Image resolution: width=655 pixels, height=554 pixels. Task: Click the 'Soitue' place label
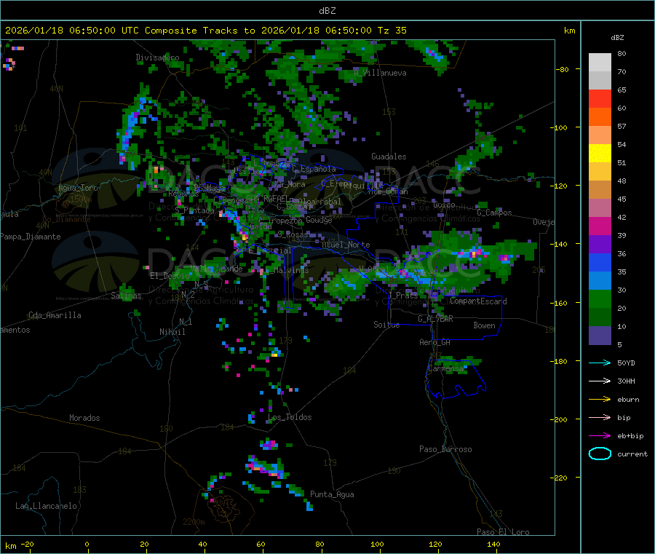[386, 325]
